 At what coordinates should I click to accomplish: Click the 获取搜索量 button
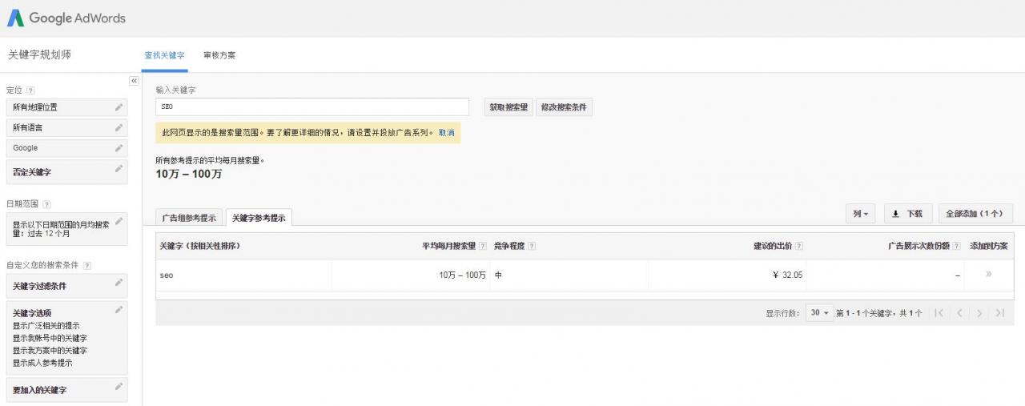tap(508, 107)
